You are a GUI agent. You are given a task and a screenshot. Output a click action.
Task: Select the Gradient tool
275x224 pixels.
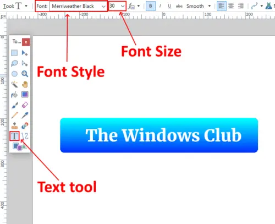click(25, 95)
